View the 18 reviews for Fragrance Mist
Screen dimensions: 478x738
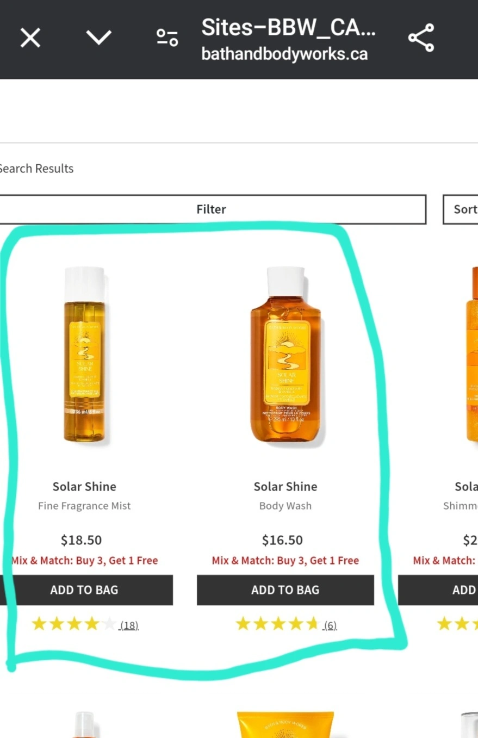pos(129,625)
